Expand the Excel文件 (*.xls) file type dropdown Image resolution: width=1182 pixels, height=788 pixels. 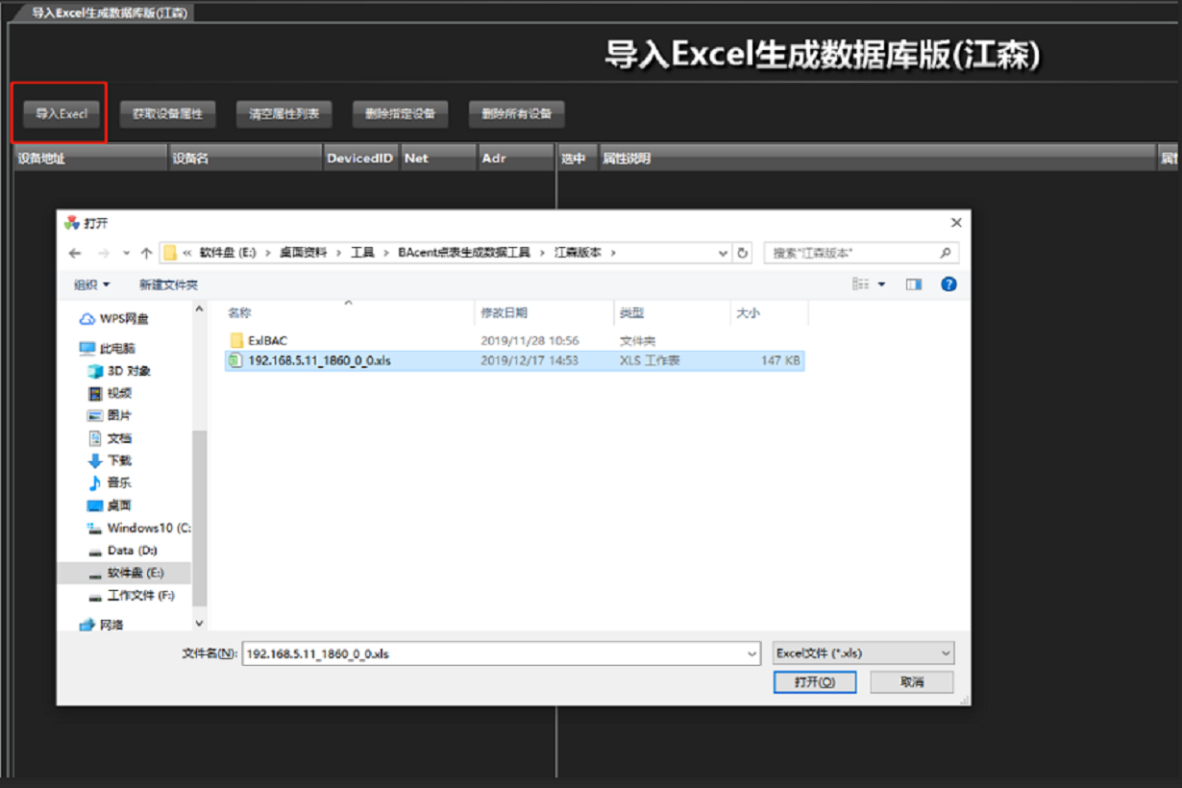[x=864, y=653]
